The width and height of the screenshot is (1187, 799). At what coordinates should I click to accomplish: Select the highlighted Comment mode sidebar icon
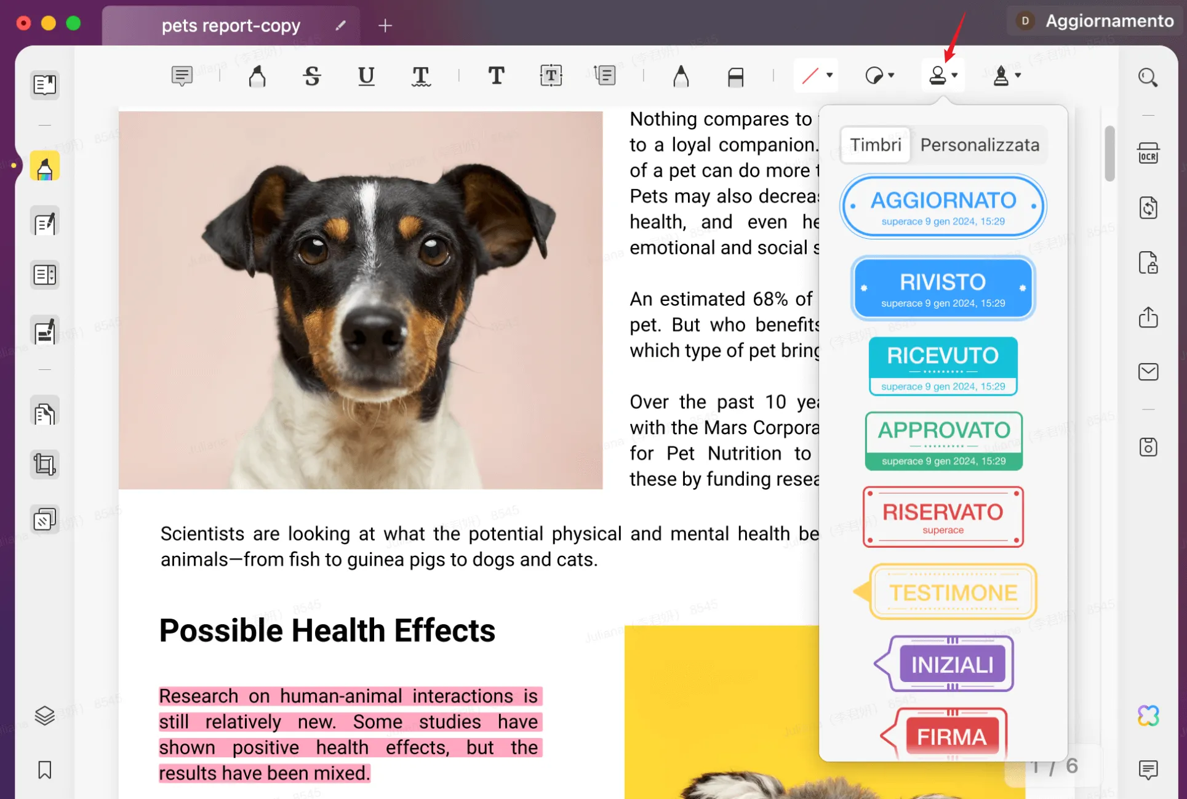pyautogui.click(x=45, y=166)
